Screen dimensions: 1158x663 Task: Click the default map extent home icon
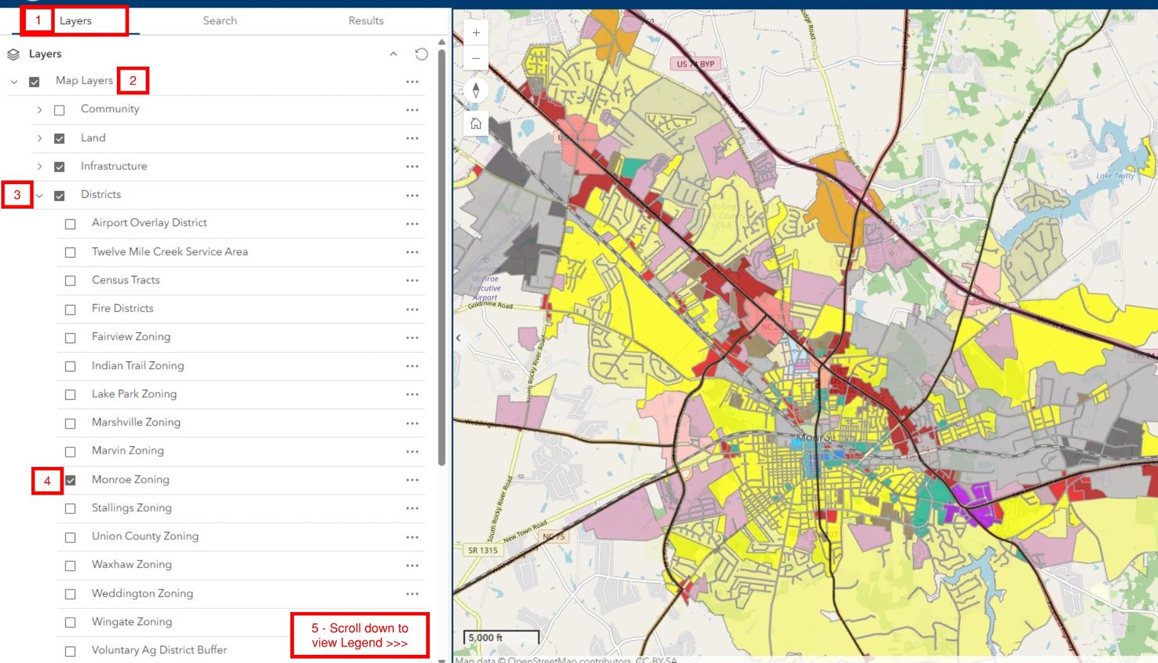point(476,124)
